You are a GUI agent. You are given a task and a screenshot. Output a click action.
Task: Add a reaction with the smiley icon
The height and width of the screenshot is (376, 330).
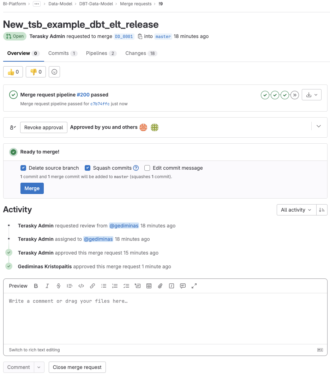click(54, 72)
